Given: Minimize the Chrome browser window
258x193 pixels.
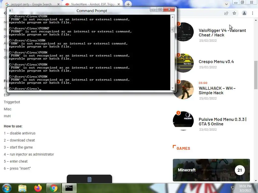Looking at the screenshot, I should [x=236, y=3].
